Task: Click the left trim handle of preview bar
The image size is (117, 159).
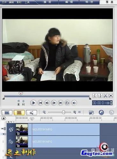Action: point(3,98)
